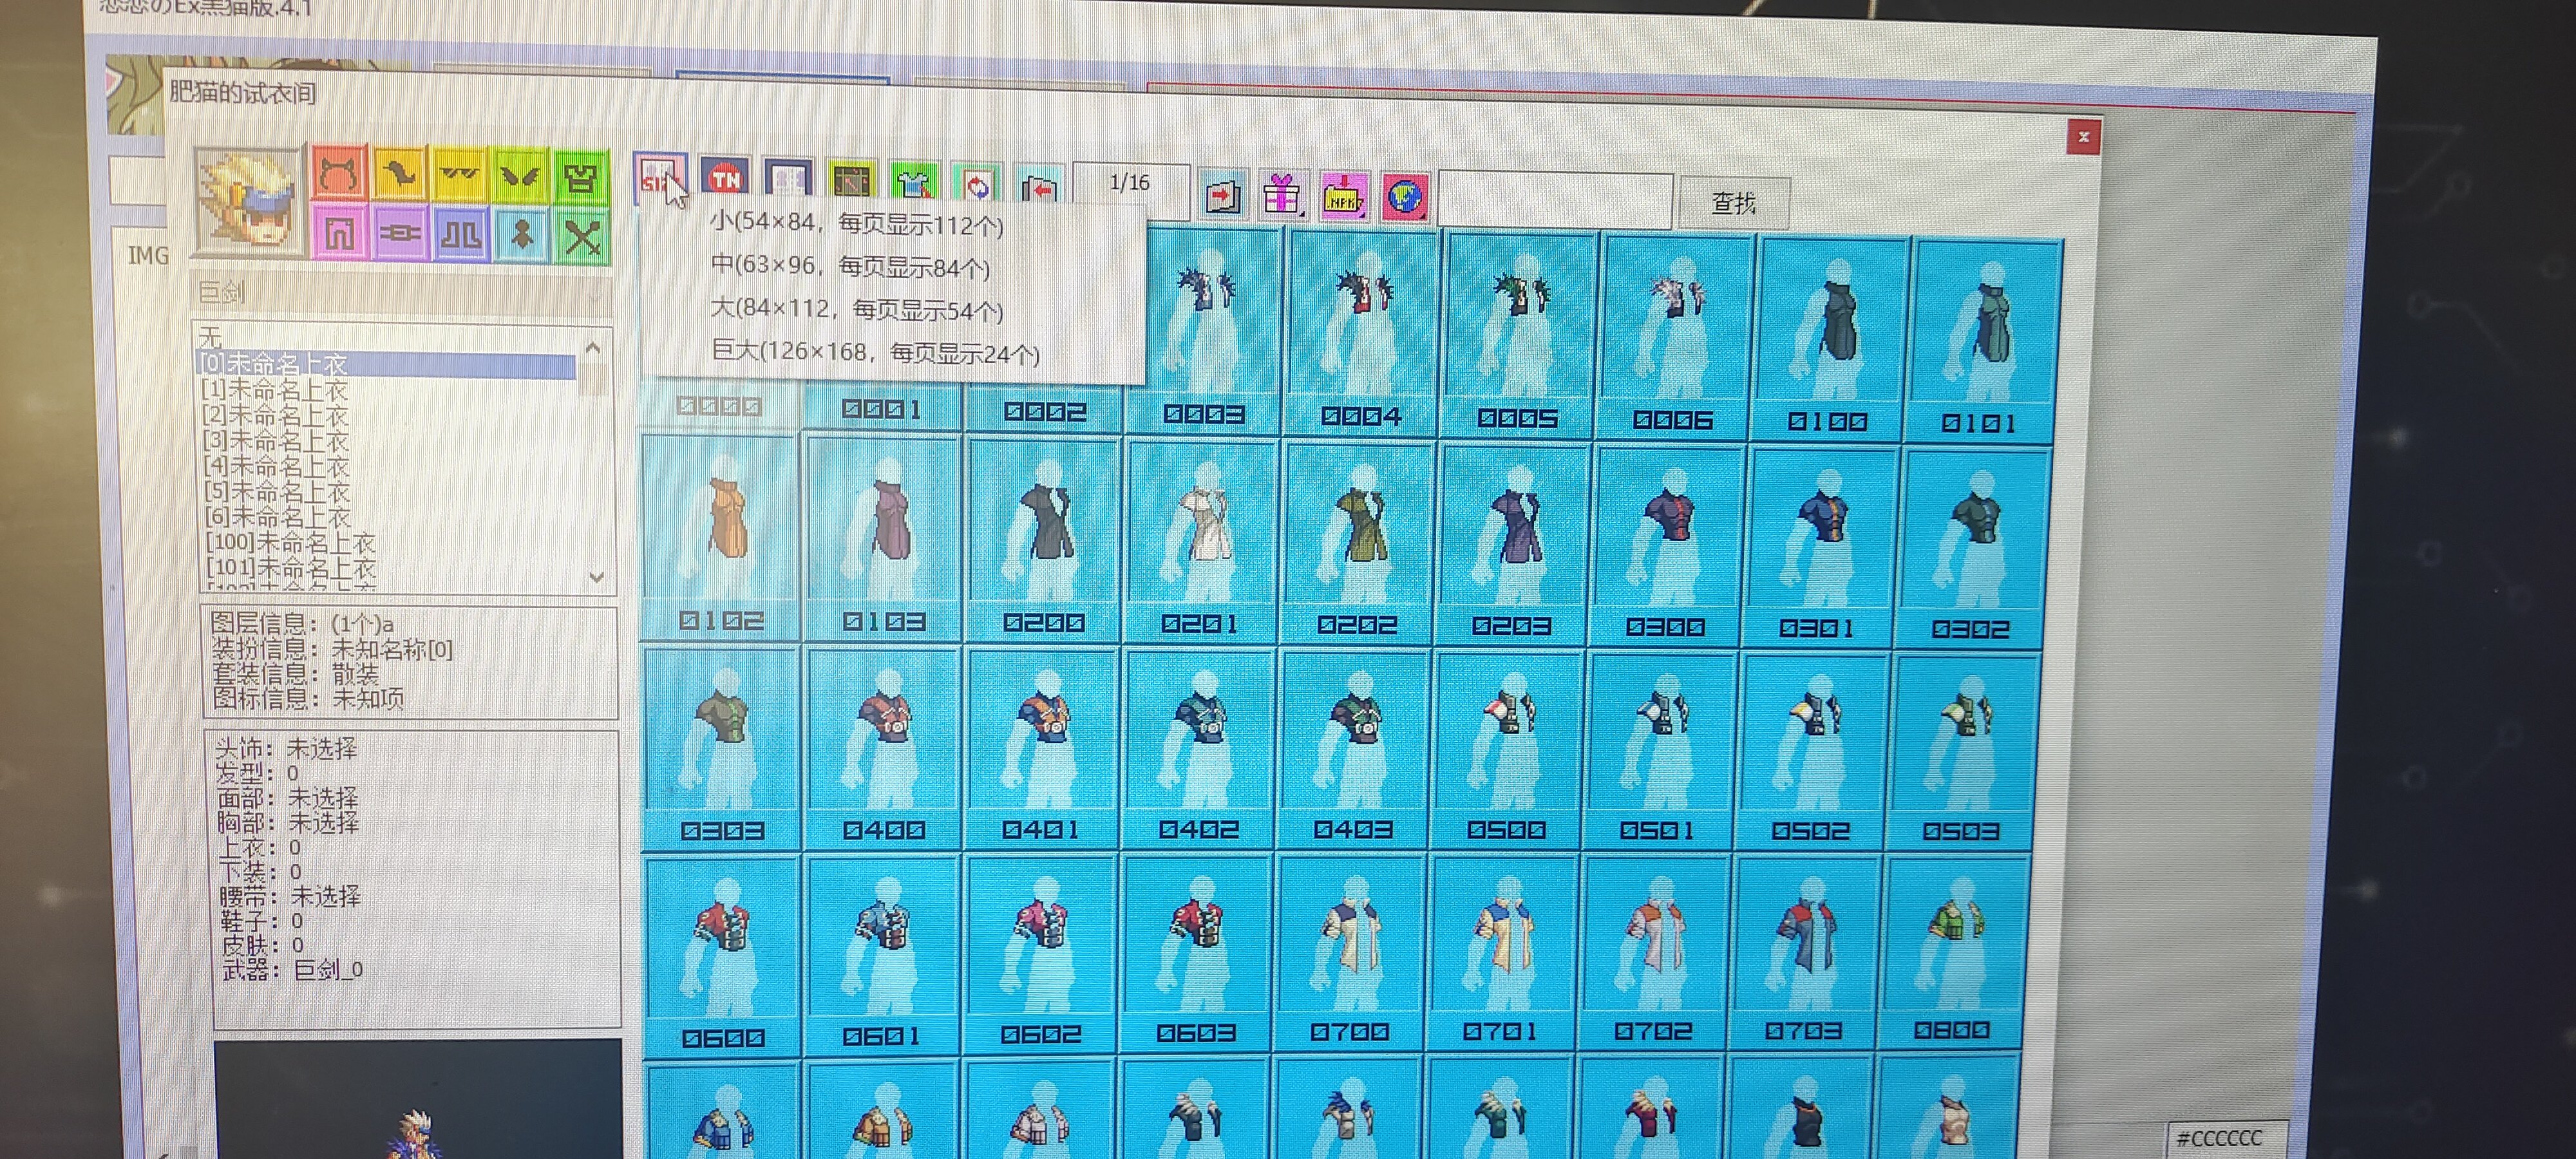Click search text field beside 查找
2576x1159 pixels.
click(1554, 201)
